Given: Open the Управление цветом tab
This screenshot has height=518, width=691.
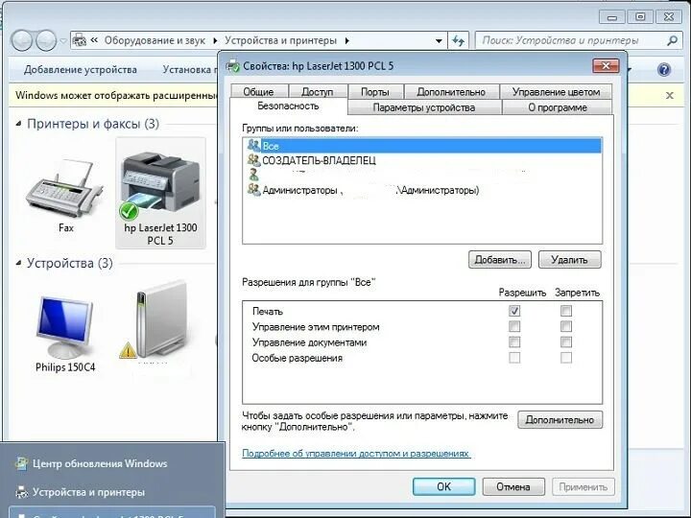Looking at the screenshot, I should [556, 92].
